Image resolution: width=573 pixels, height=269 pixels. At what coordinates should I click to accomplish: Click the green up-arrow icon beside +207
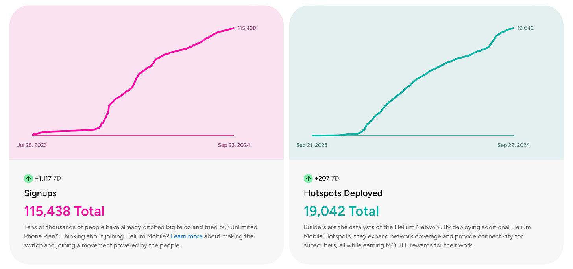pyautogui.click(x=308, y=179)
